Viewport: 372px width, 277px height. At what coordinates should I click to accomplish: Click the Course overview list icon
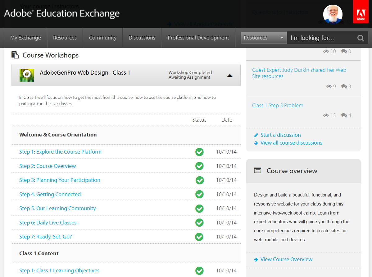(257, 171)
